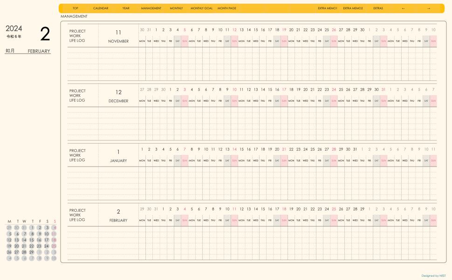
Task: Switch to the CALENDAR tab
Action: [101, 8]
